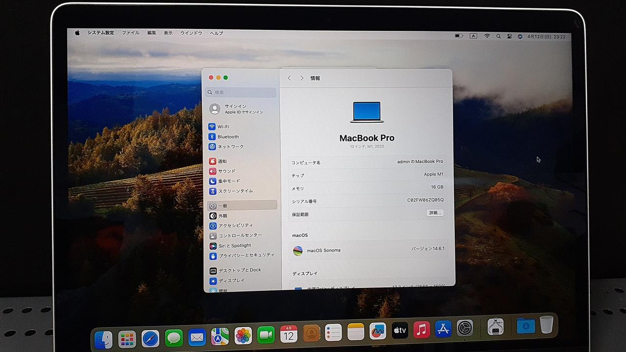This screenshot has height=352, width=626.
Task: Open the ファイル menu
Action: pos(131,33)
